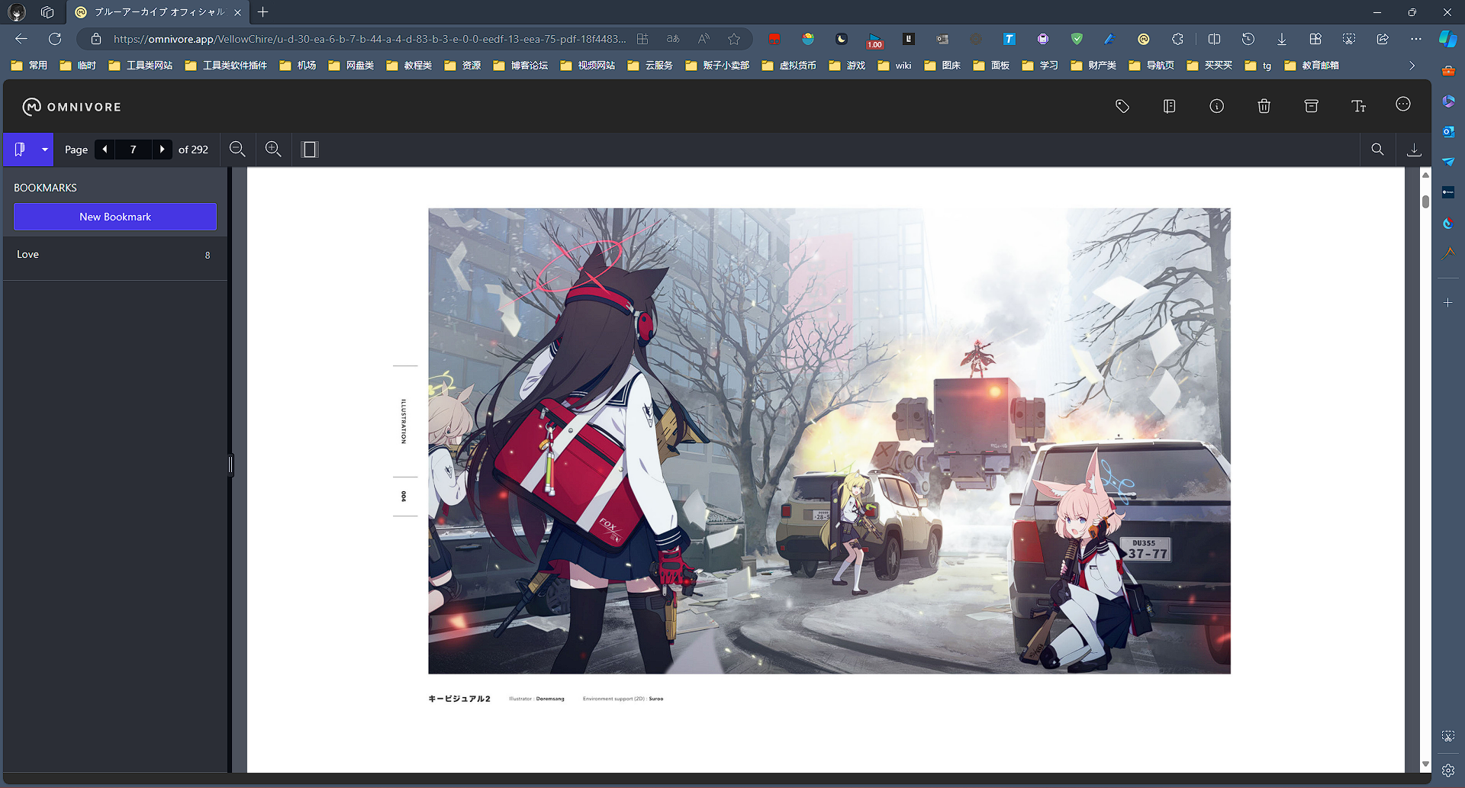Open the 教程类 bookmarks folder
Image resolution: width=1465 pixels, height=788 pixels.
[x=409, y=66]
